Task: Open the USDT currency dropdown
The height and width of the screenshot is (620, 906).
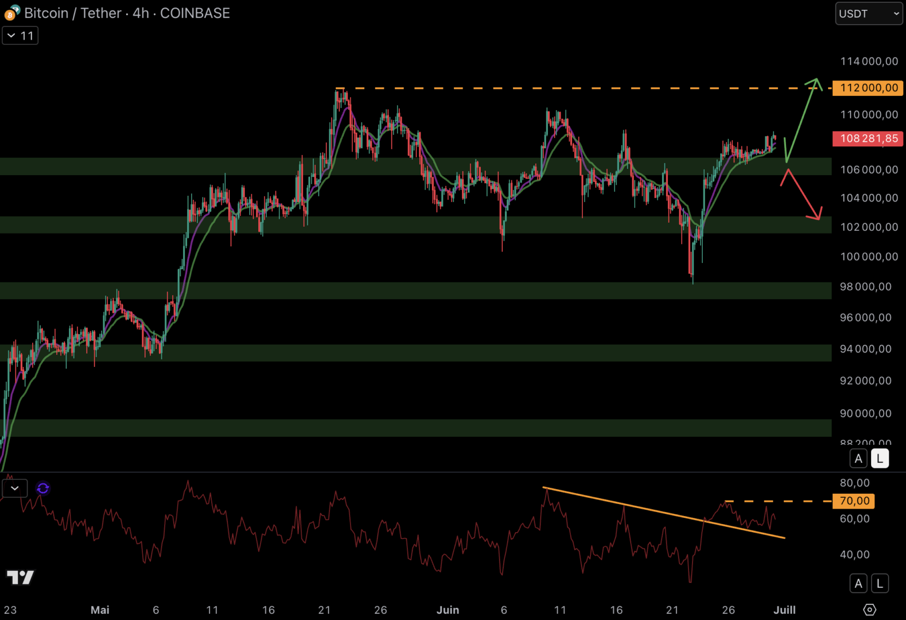Action: (869, 14)
